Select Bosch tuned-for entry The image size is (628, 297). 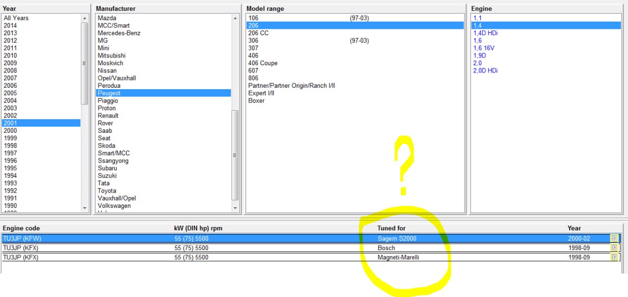tap(386, 248)
